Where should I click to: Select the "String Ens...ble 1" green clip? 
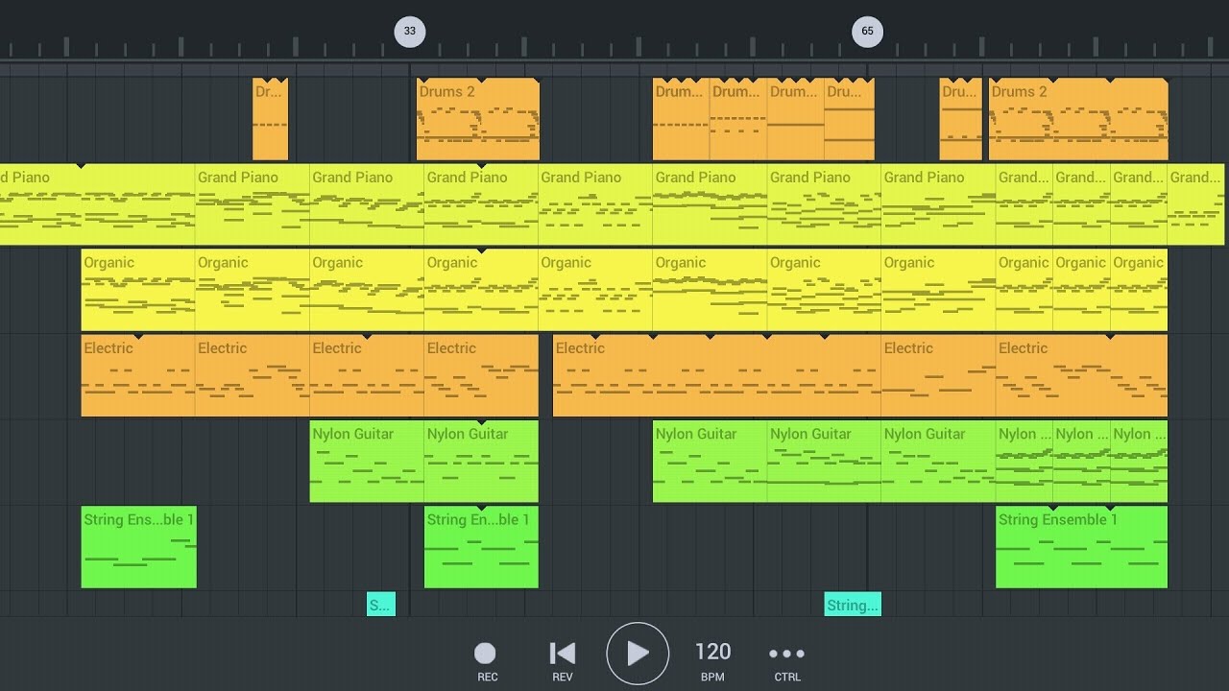pos(139,547)
